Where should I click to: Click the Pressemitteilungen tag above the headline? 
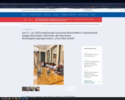tap(29, 29)
